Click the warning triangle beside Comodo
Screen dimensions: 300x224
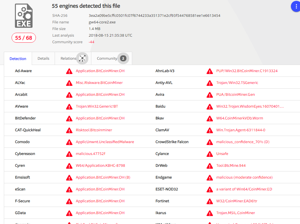point(69,142)
